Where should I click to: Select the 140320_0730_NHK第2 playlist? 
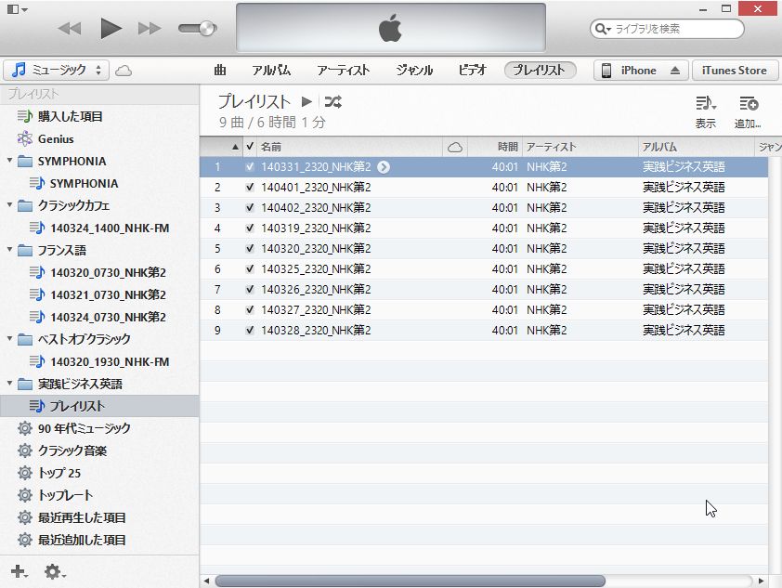coord(98,272)
